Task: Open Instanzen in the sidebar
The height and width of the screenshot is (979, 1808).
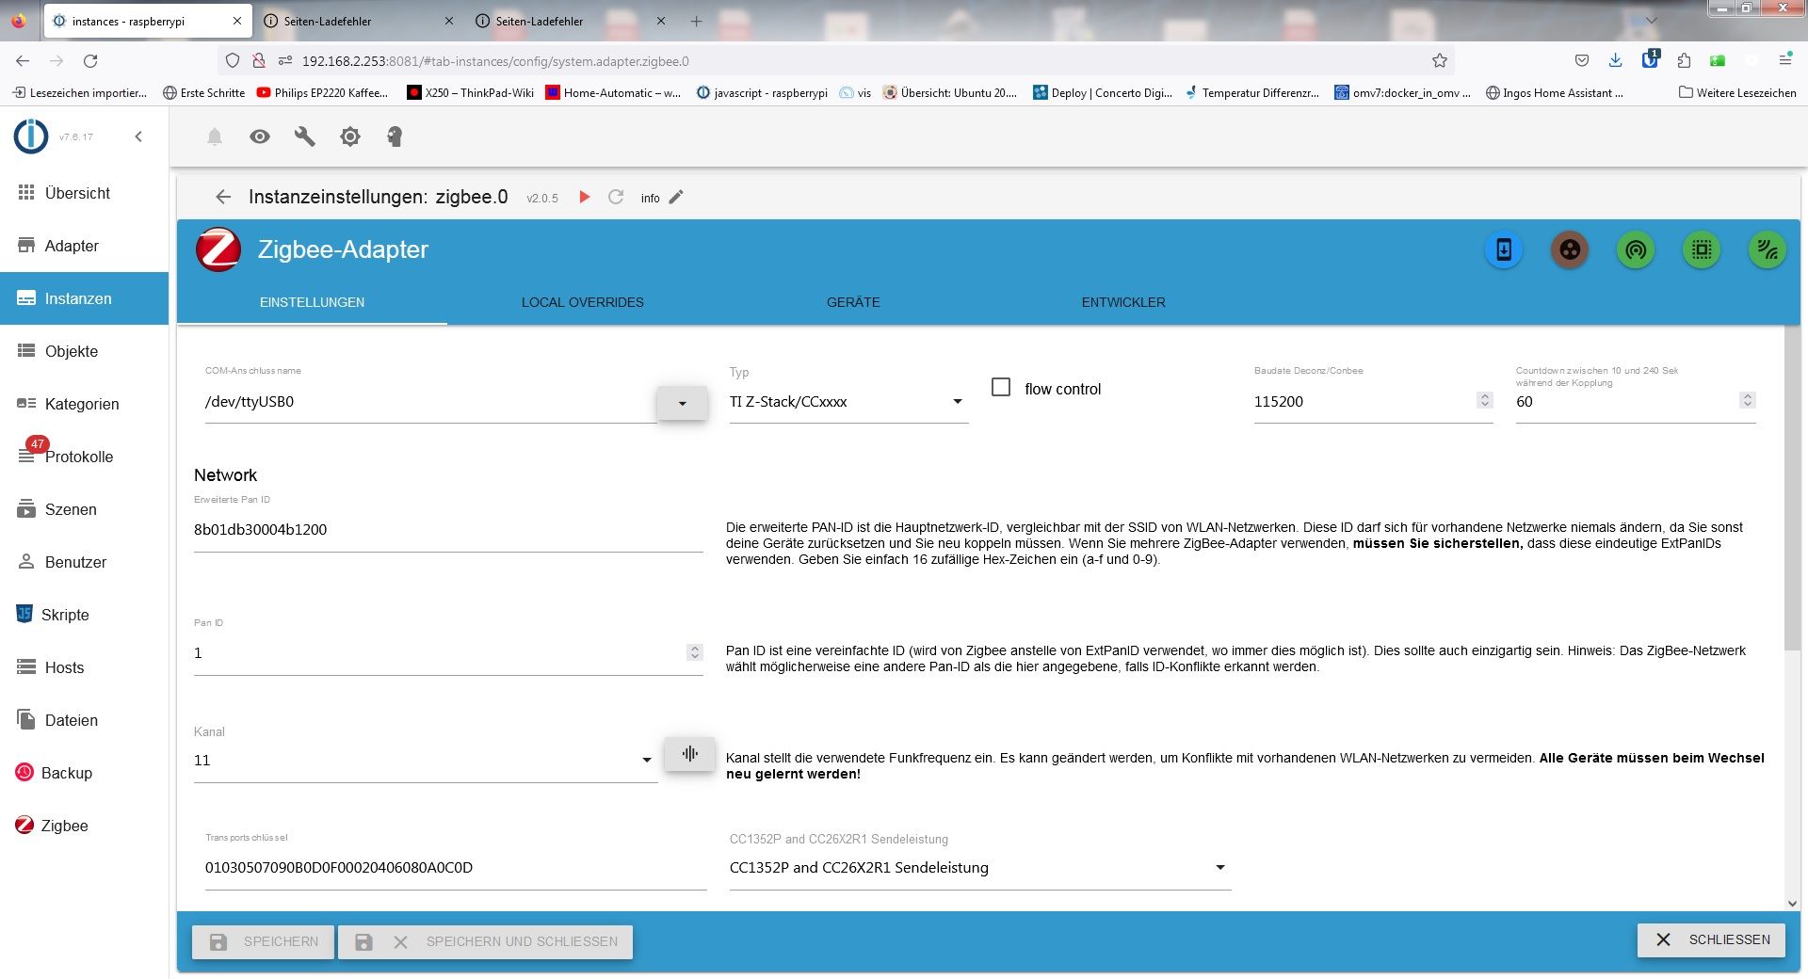Action: coord(85,298)
